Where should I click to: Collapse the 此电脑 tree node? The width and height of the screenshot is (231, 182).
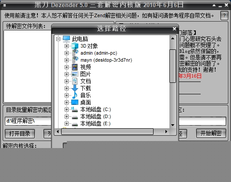(59, 39)
